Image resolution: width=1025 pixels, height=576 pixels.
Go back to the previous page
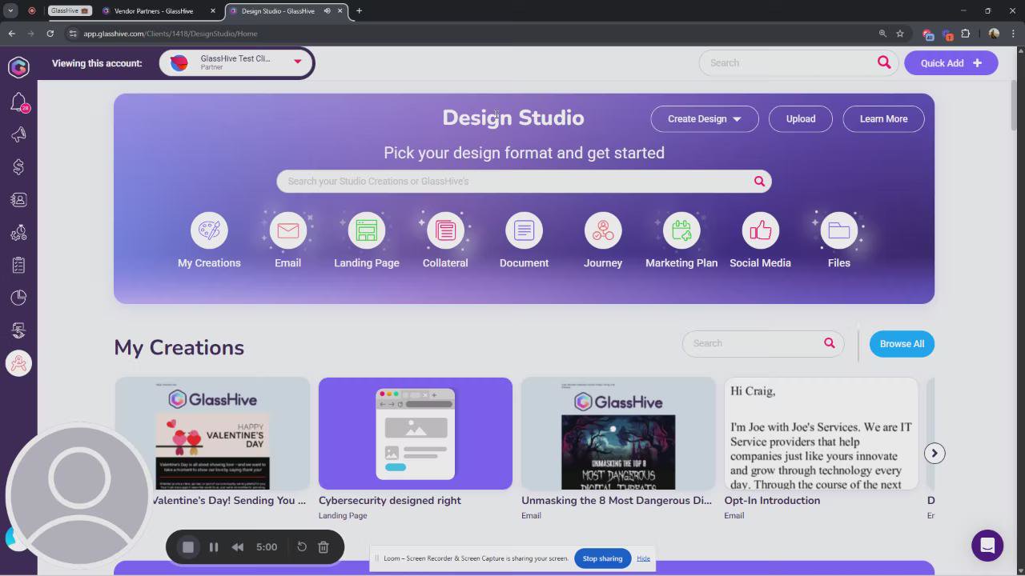pyautogui.click(x=11, y=34)
